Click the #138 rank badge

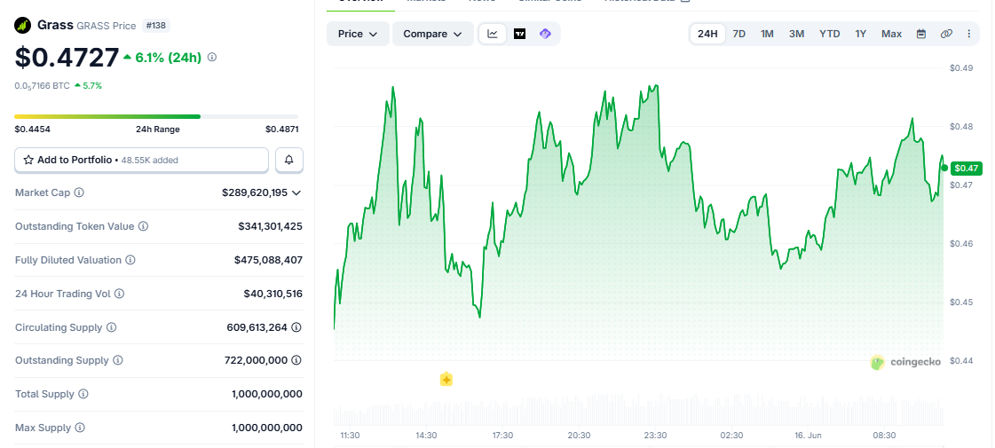156,26
